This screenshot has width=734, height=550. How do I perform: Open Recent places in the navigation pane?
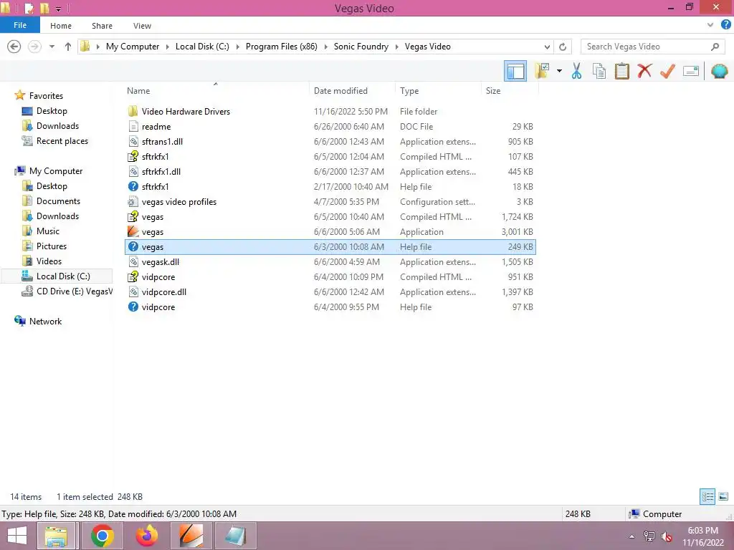[x=62, y=141]
